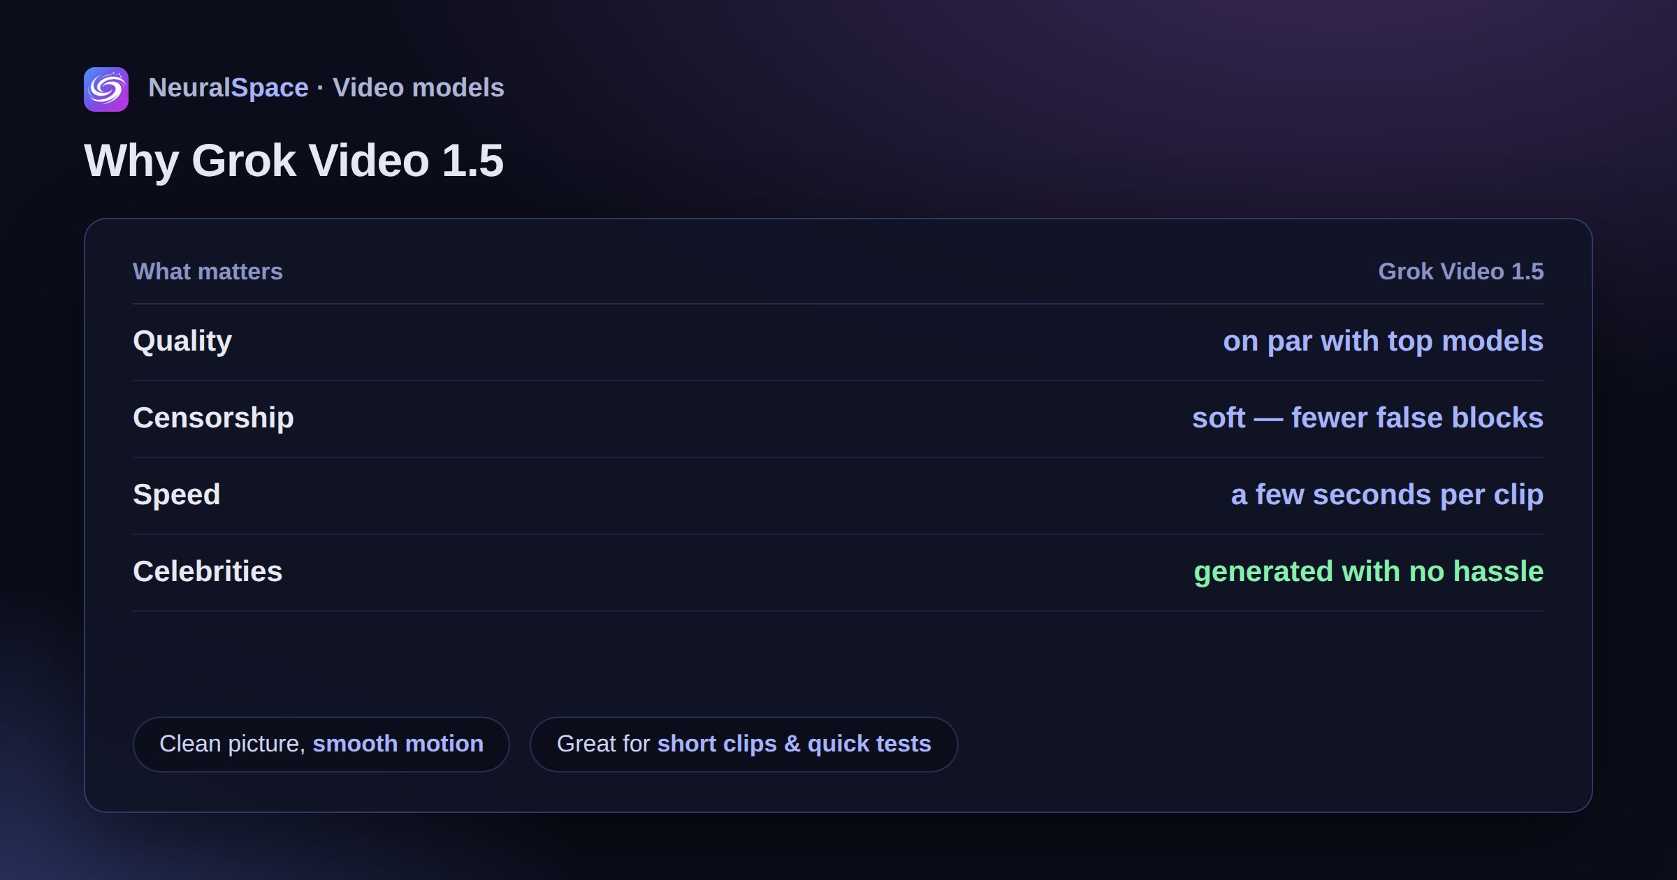Image resolution: width=1677 pixels, height=880 pixels.
Task: Select the 'Censorship' row label
Action: click(213, 418)
